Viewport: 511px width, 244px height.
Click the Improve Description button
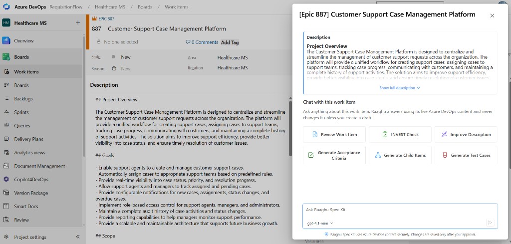pos(466,135)
